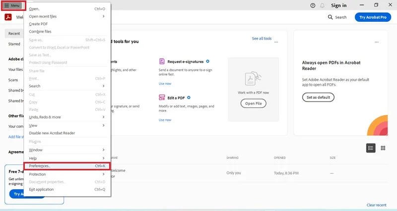Click Document properties... menu entry
The width and height of the screenshot is (397, 211).
pyautogui.click(x=67, y=182)
